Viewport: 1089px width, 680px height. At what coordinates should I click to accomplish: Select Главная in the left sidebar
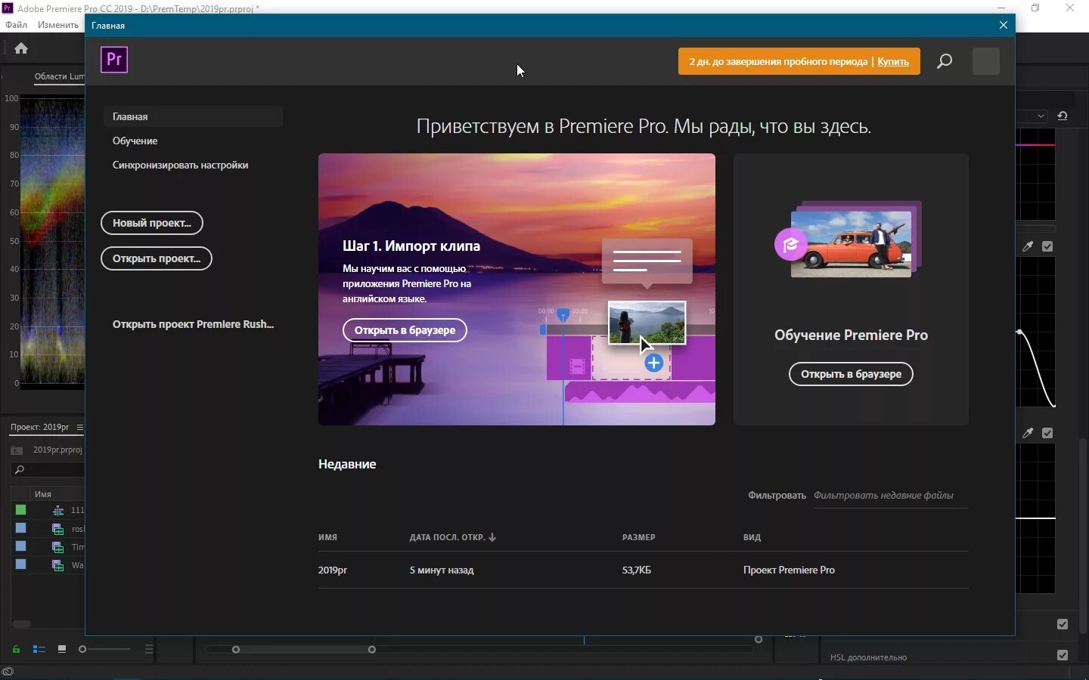coord(193,116)
